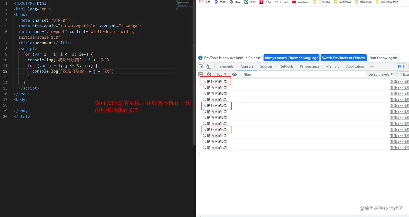This screenshot has height=217, width=409.
Task: Click the console.log('我是内层的') code line
Action: pos(73,71)
